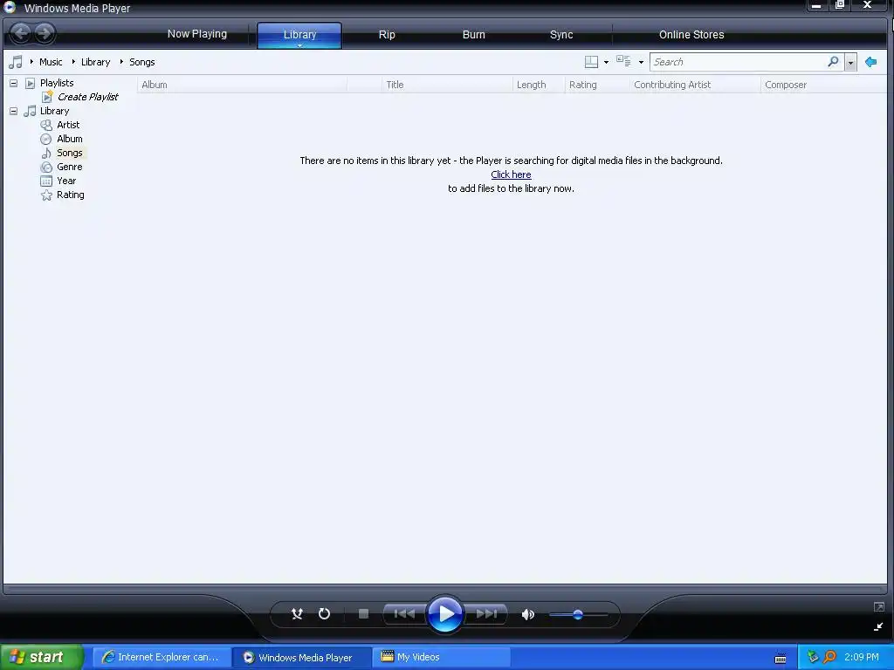Open the Library tab dropdown arrow
Viewport: 894px width, 670px height.
coord(299,45)
